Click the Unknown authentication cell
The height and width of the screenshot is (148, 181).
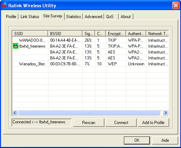pyautogui.click(x=136, y=64)
